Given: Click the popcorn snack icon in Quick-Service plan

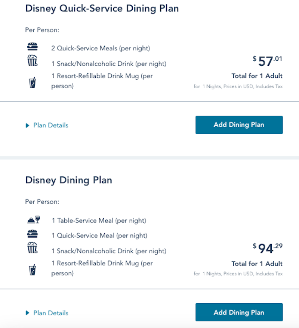Looking at the screenshot, I should click(x=33, y=61).
